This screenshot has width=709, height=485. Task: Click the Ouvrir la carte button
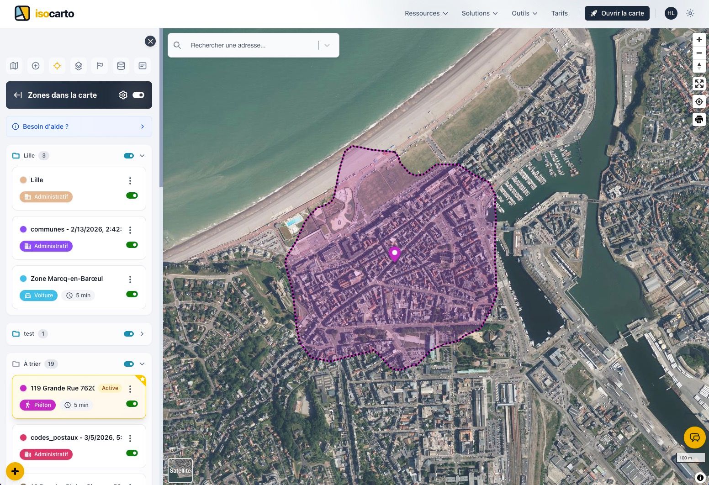tap(617, 13)
